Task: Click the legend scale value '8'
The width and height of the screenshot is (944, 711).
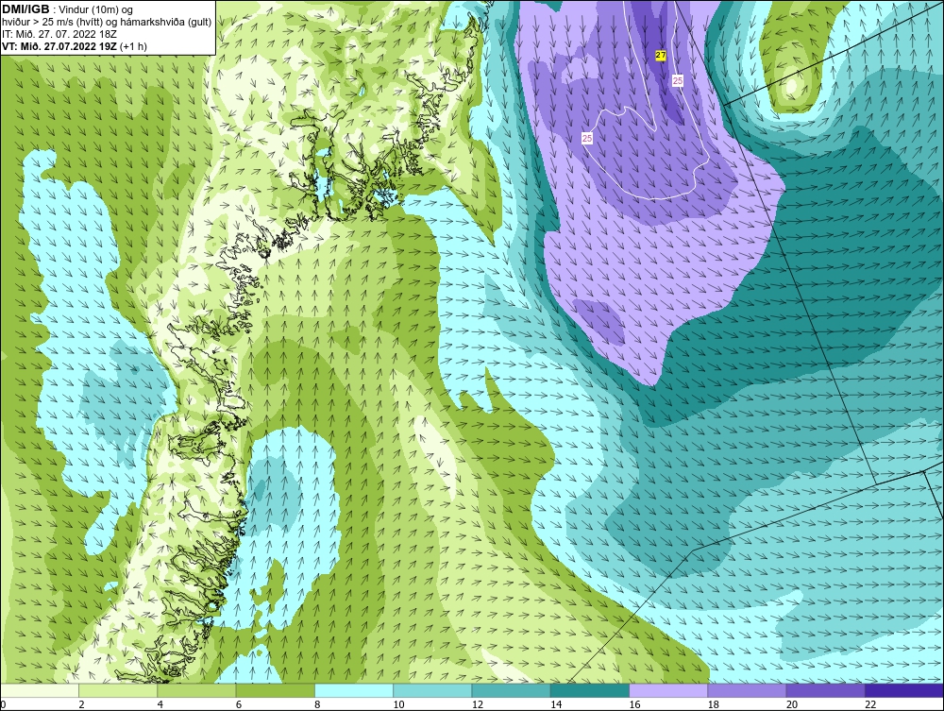Action: click(x=317, y=705)
